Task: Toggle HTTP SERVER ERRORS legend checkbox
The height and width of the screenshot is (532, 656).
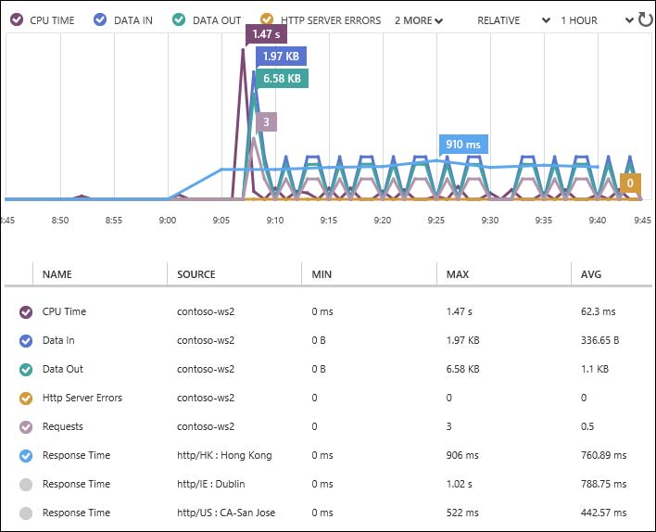Action: click(x=267, y=19)
